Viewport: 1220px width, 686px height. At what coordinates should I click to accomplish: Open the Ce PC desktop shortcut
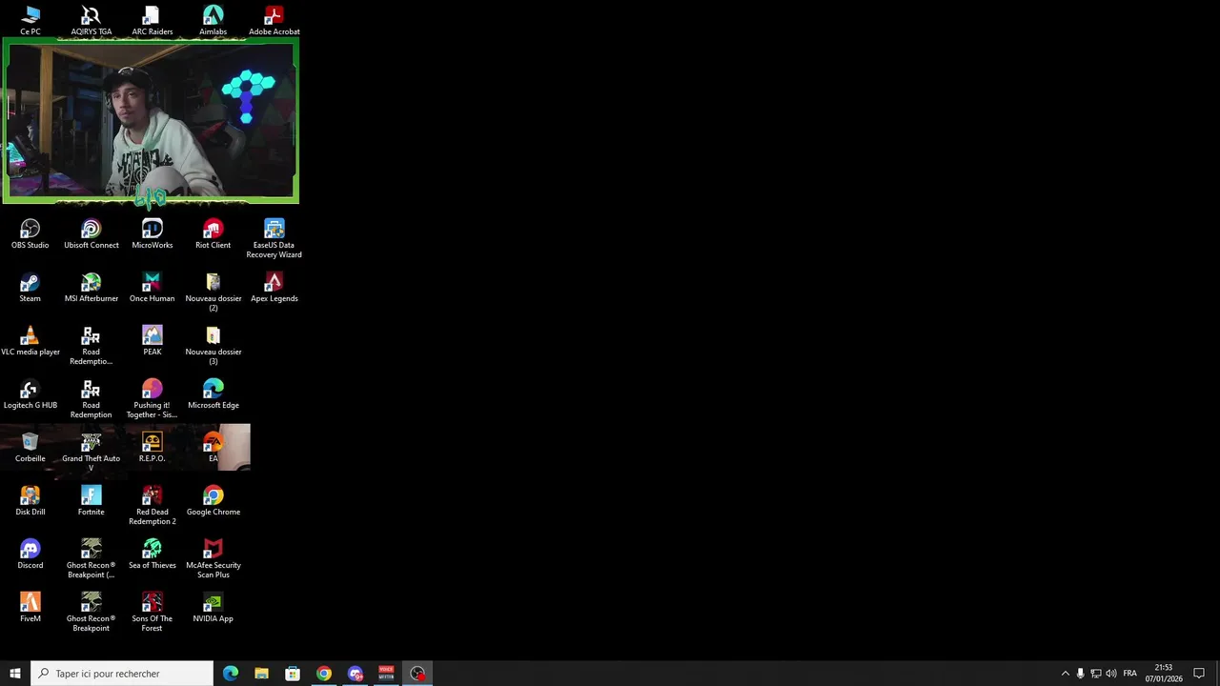point(30,20)
